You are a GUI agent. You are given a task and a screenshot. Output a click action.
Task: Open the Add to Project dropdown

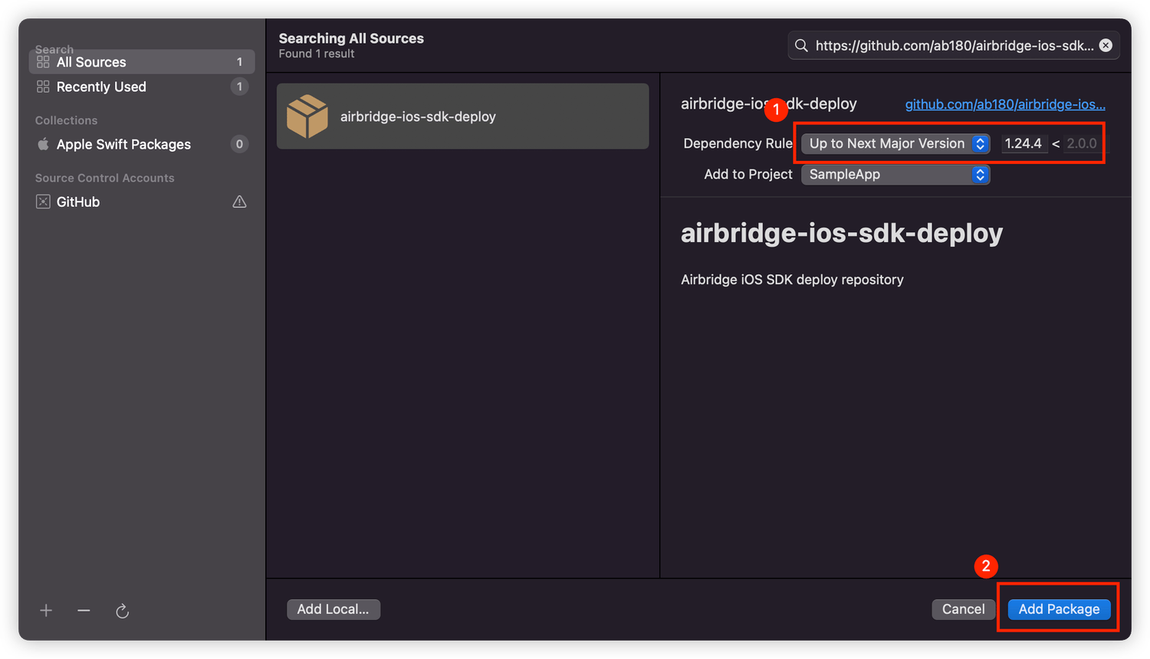coord(895,175)
